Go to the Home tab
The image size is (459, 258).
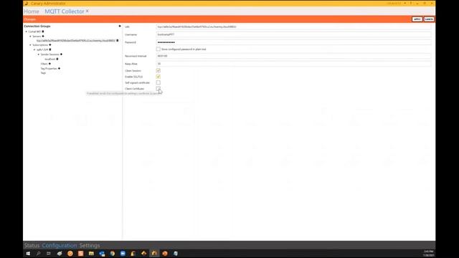pos(32,11)
